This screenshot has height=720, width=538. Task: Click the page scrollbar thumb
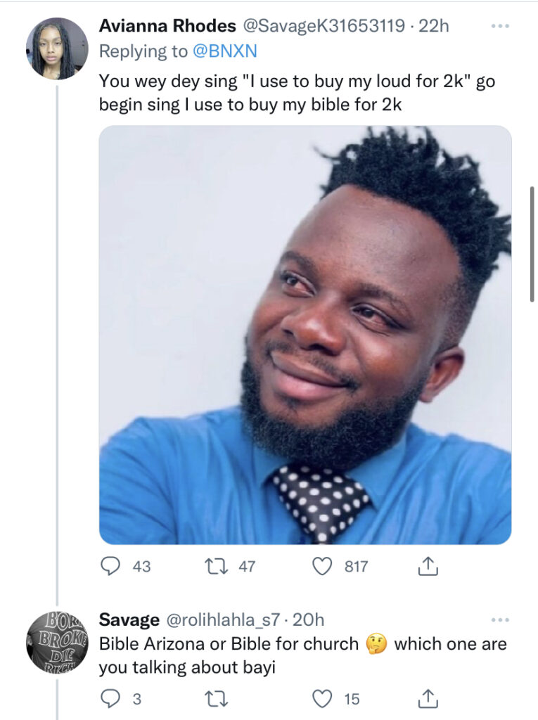[532, 244]
